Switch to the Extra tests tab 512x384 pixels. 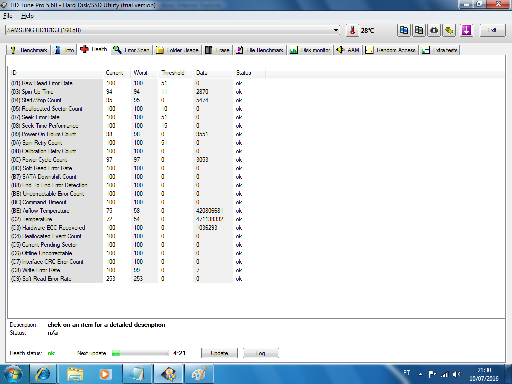440,50
